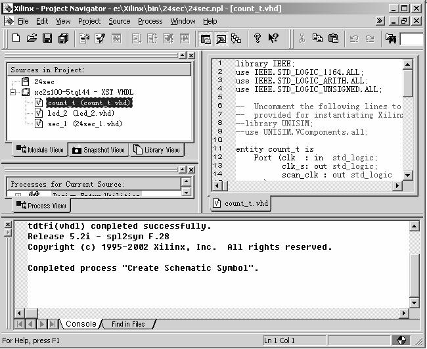Click the Copy toolbar icon
The height and width of the screenshot is (349, 427).
click(x=317, y=38)
